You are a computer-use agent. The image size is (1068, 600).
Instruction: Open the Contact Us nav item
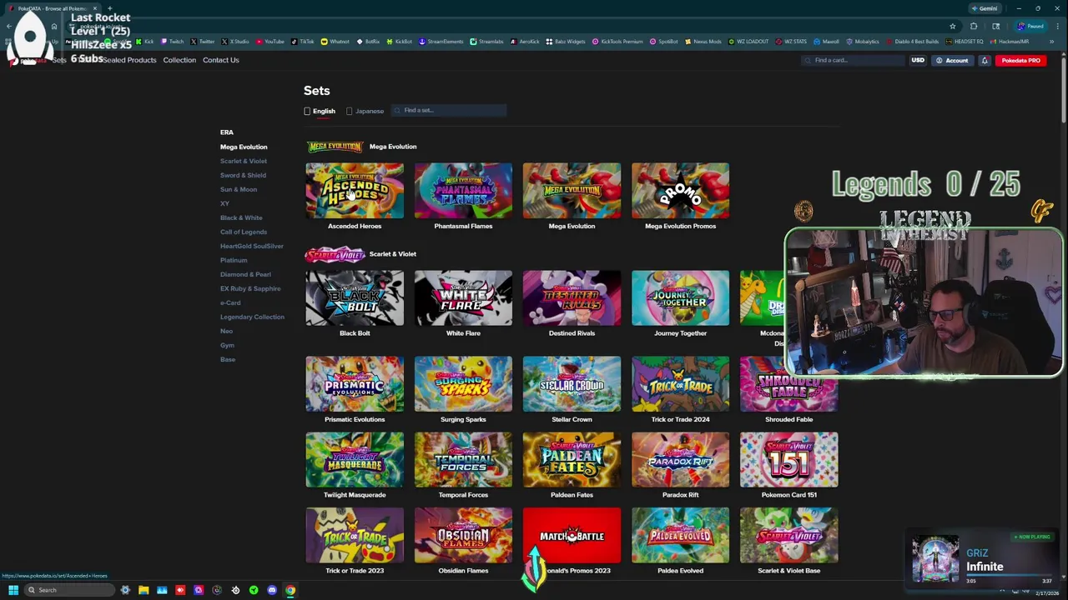220,60
